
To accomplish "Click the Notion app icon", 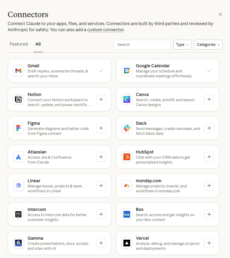I will point(18,99).
